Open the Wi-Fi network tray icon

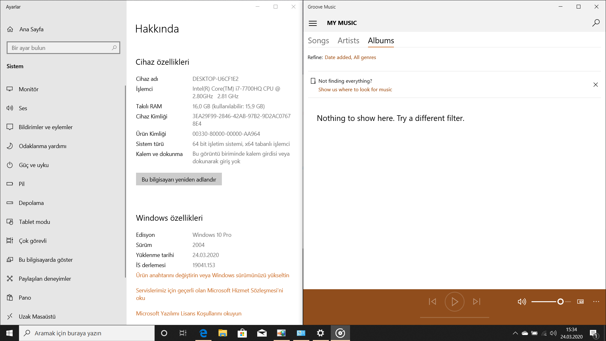(x=544, y=333)
